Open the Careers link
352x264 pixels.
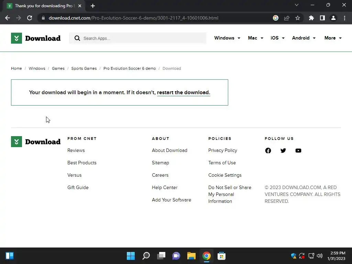pos(160,175)
